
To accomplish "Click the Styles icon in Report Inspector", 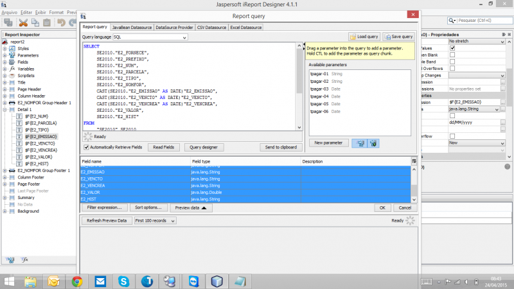I will 12,49.
